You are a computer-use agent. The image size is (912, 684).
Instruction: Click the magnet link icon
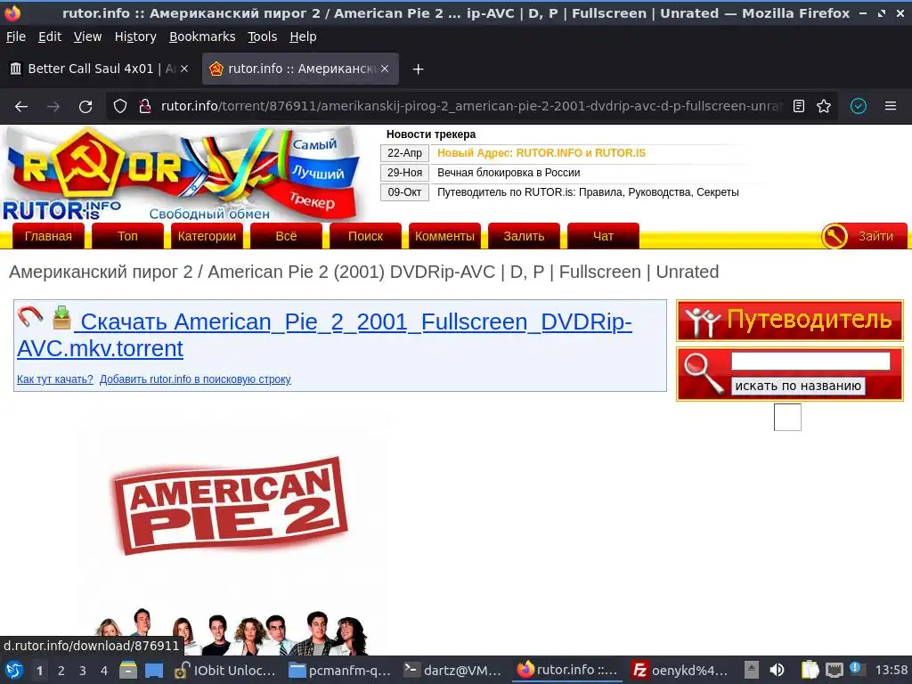point(29,317)
